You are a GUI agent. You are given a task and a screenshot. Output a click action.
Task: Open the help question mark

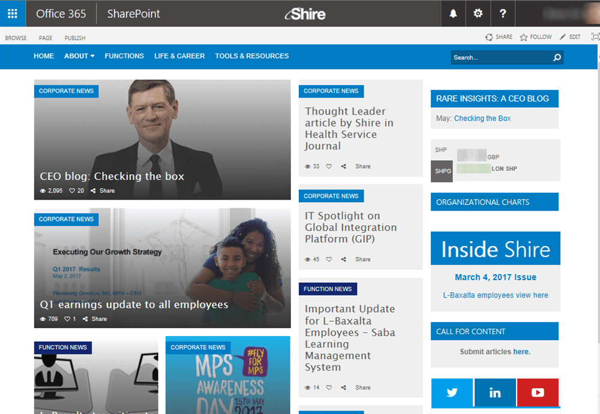coord(503,14)
